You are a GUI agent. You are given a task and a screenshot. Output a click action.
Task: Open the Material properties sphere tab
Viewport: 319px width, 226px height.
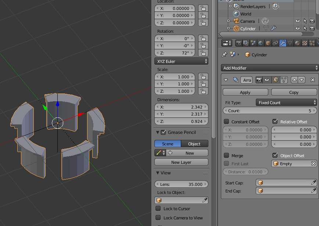click(x=297, y=43)
